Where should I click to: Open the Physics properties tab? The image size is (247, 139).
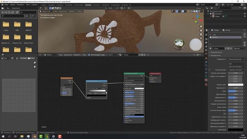(x=206, y=69)
